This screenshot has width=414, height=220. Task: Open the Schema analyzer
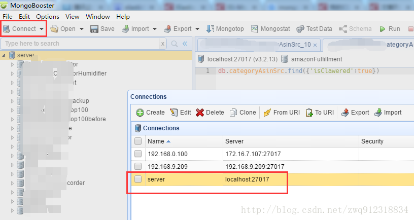point(355,29)
